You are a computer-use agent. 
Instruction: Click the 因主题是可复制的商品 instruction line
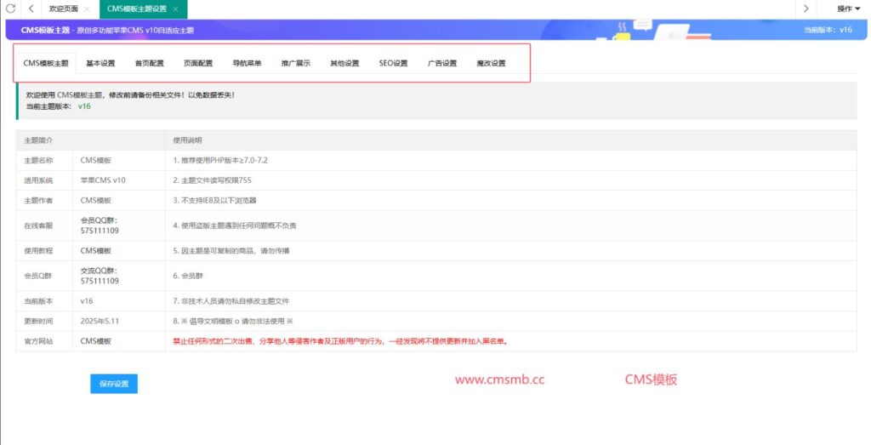pos(231,251)
